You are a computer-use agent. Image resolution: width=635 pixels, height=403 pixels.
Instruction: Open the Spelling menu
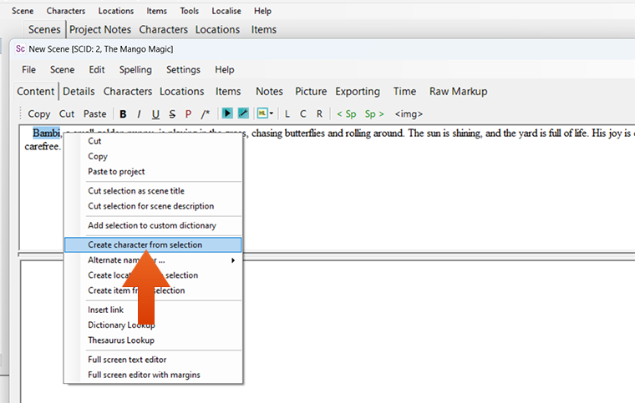(135, 70)
